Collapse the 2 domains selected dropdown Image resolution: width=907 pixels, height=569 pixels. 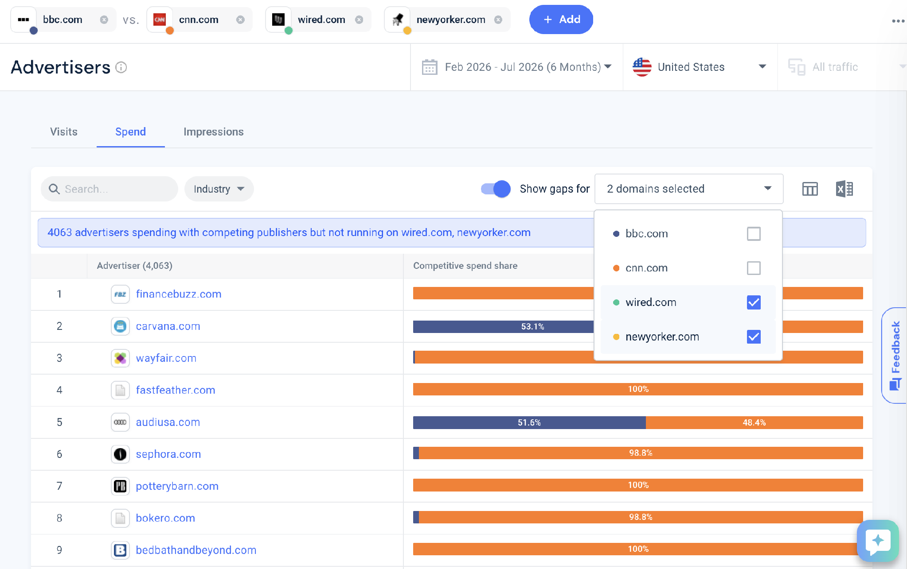pyautogui.click(x=689, y=189)
